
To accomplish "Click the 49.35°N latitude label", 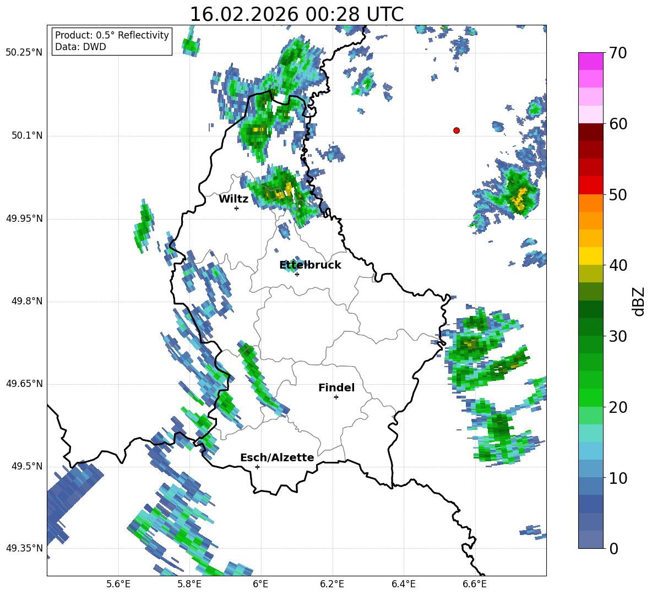I will coord(24,548).
